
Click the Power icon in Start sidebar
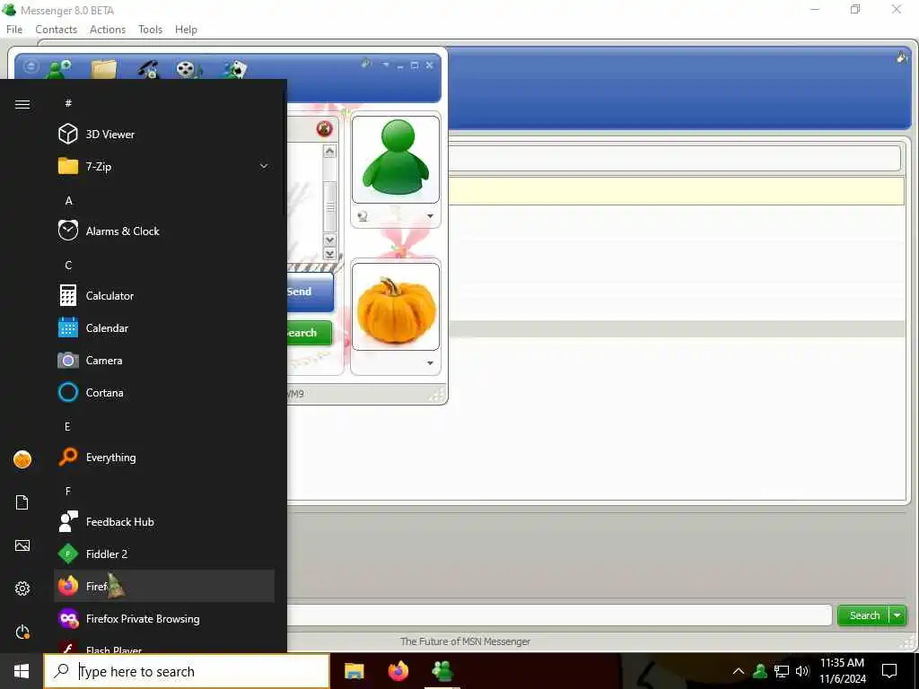pyautogui.click(x=22, y=632)
